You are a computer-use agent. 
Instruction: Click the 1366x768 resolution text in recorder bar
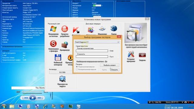point(158,102)
